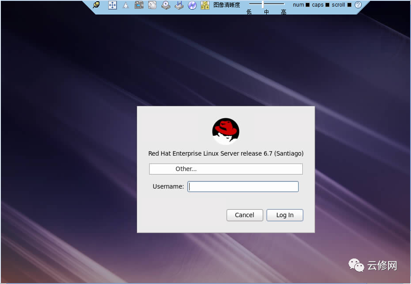
Task: Open the help question mark icon
Action: click(358, 5)
